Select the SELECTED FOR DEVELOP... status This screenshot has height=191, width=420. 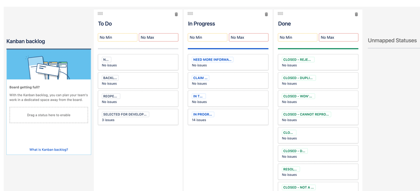(138, 117)
